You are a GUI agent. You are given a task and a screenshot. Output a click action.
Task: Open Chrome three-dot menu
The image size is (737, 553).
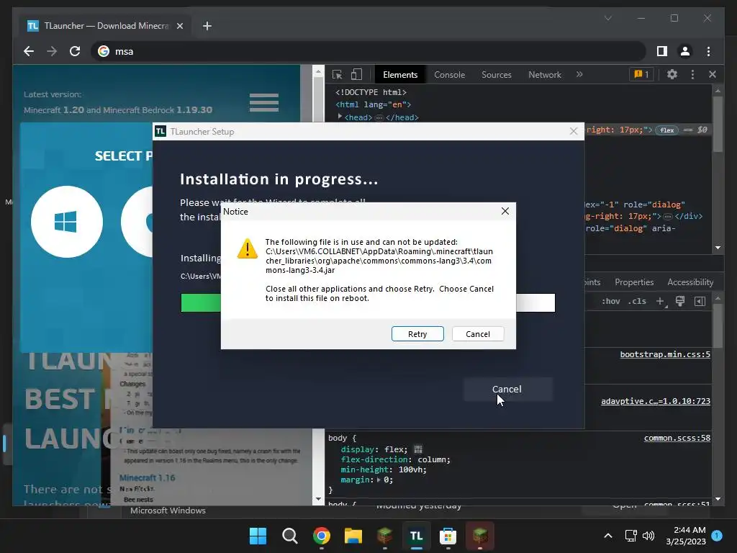pyautogui.click(x=708, y=51)
